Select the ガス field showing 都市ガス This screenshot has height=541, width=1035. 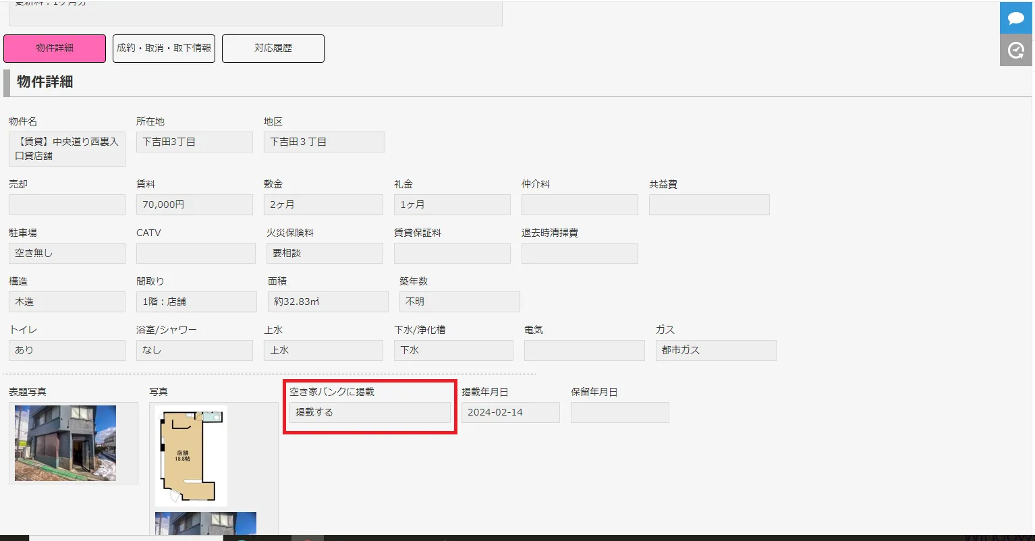(716, 350)
